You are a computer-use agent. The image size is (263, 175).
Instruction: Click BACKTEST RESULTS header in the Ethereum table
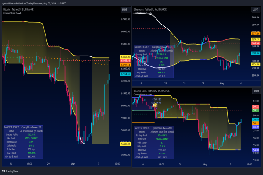[x=142, y=47]
